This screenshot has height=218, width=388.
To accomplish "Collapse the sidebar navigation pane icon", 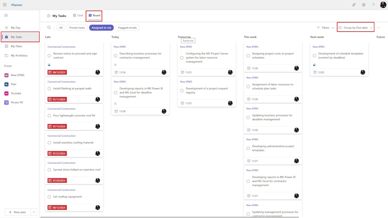I will [x=6, y=16].
